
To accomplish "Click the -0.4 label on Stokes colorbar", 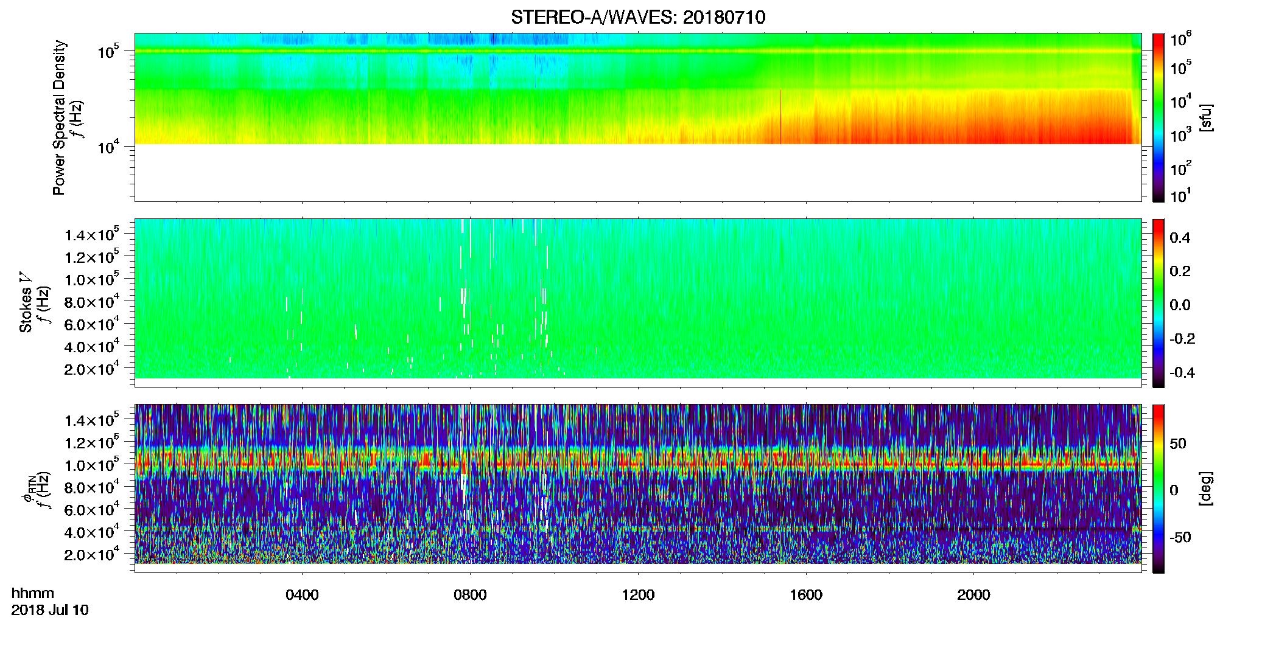I will pos(1182,372).
